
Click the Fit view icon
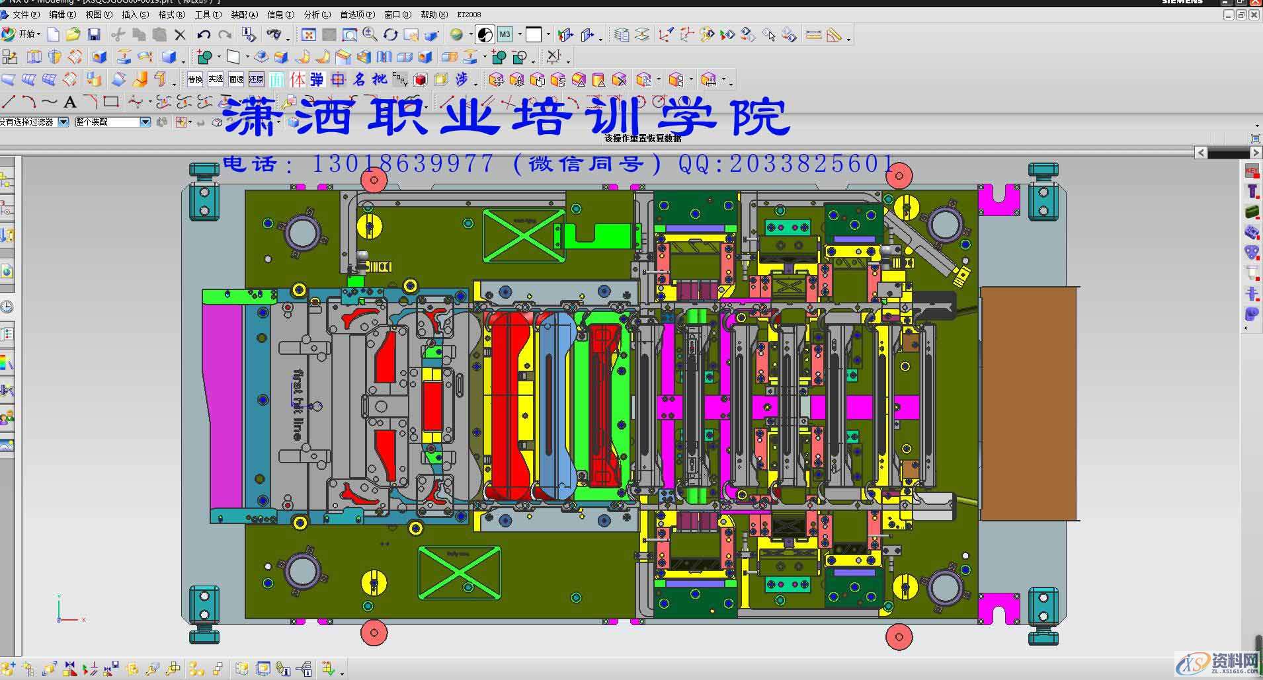[310, 34]
